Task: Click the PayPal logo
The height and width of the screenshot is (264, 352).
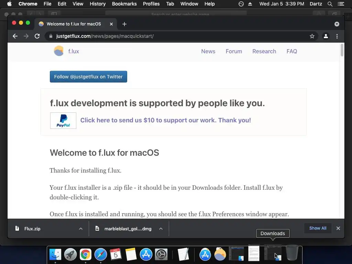Action: point(63,121)
